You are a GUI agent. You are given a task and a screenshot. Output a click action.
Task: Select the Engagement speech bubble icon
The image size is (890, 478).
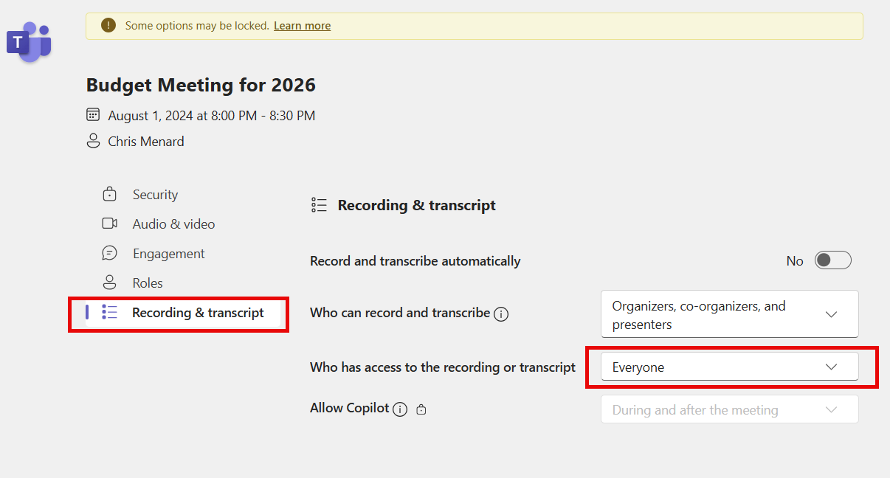click(x=111, y=253)
